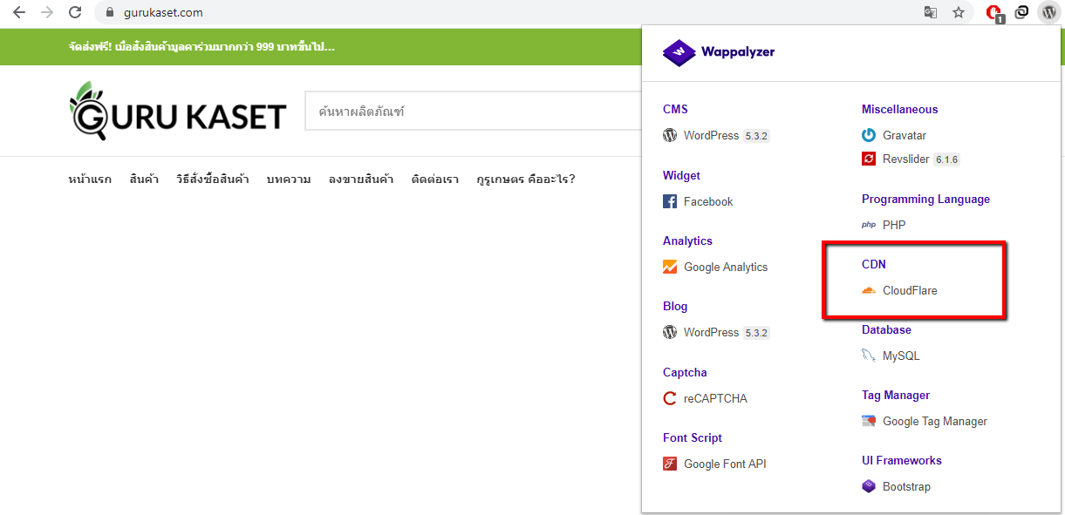This screenshot has width=1065, height=515.
Task: Open the Widget category link
Action: [x=681, y=176]
